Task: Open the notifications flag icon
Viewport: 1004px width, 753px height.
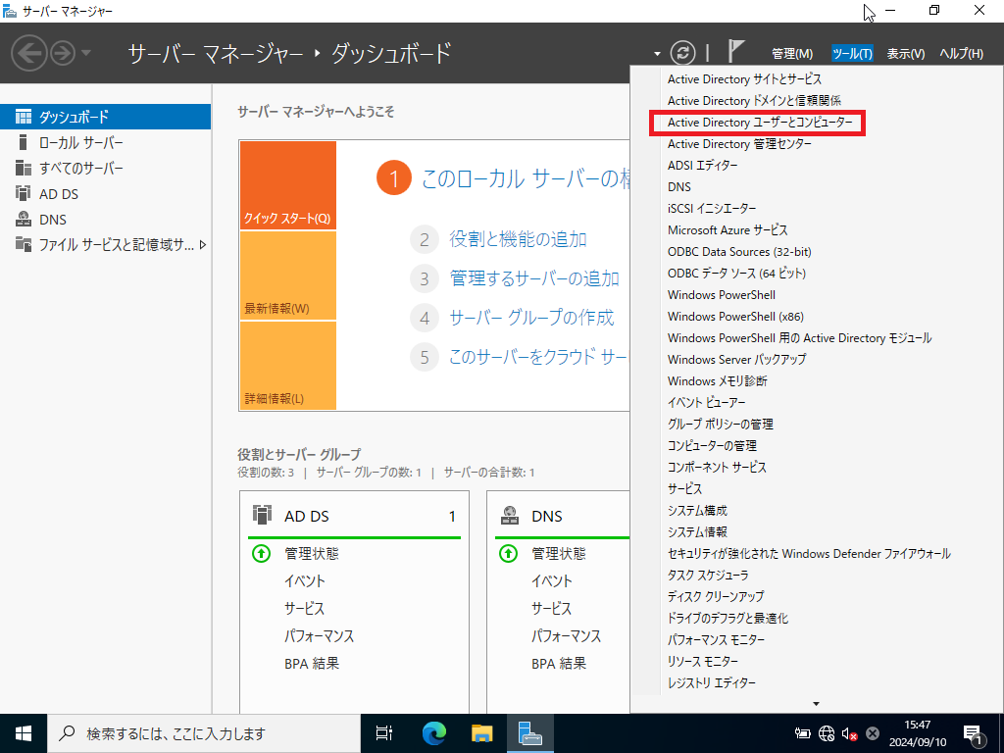Action: pos(736,51)
